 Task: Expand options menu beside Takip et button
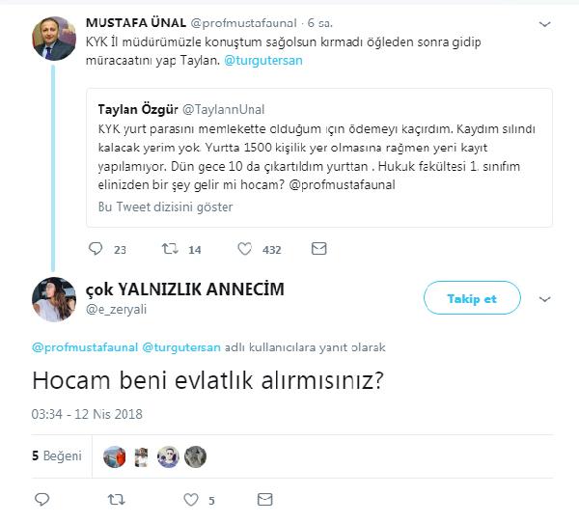[x=546, y=298]
